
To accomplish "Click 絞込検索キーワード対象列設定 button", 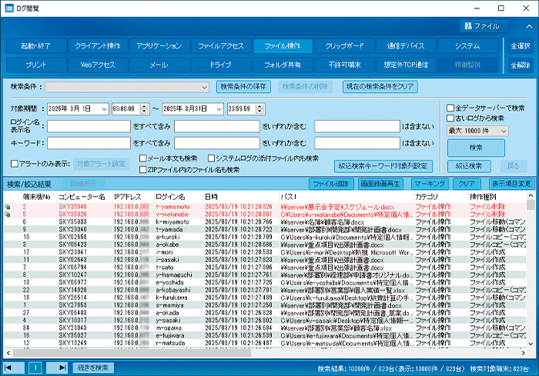I will [383, 166].
